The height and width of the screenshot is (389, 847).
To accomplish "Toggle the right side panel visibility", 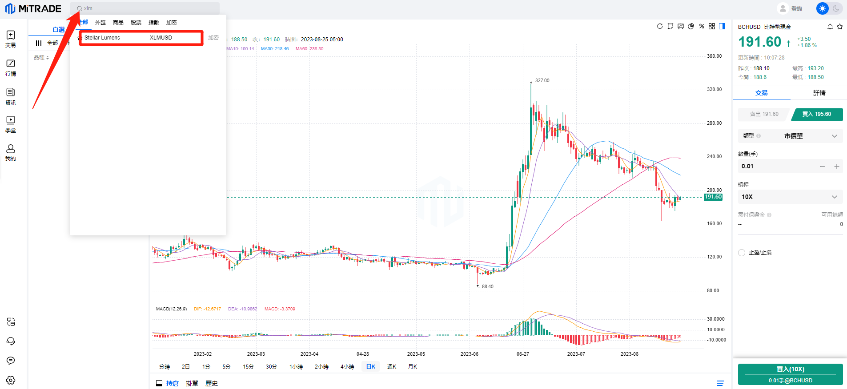I will [x=722, y=27].
